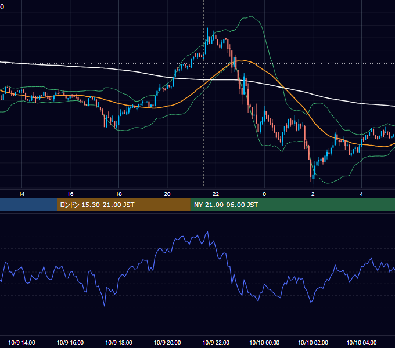Click the 10/10 04:00 time label
The height and width of the screenshot is (348, 395).
tap(361, 342)
